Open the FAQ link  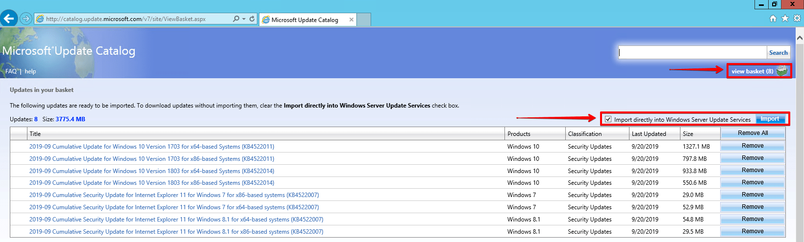pos(11,71)
